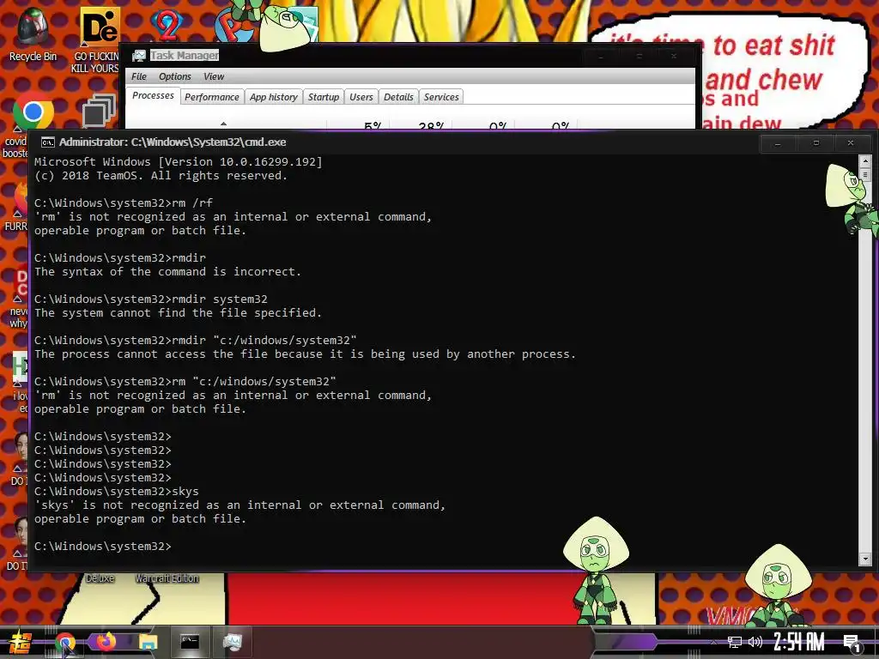Switch to the Services tab

(441, 97)
